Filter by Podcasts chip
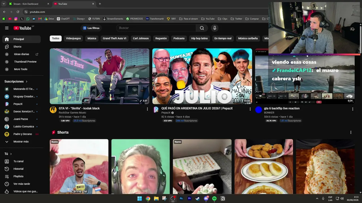Viewport: 362px width, 203px height. [x=179, y=38]
